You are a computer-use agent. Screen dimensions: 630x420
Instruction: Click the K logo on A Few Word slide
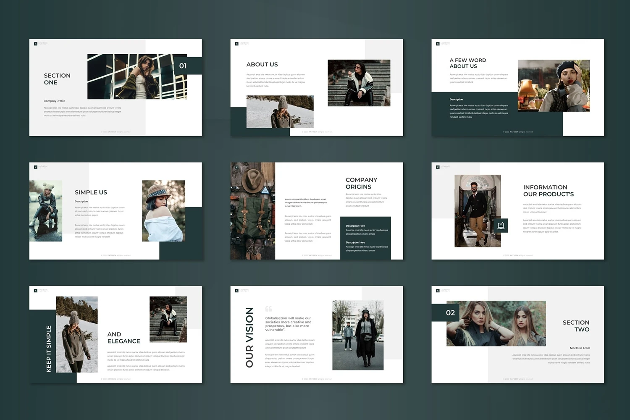pyautogui.click(x=438, y=44)
